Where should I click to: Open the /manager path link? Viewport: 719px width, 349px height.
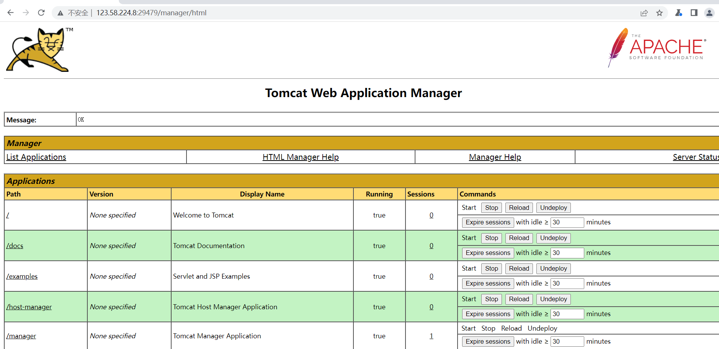pos(21,336)
